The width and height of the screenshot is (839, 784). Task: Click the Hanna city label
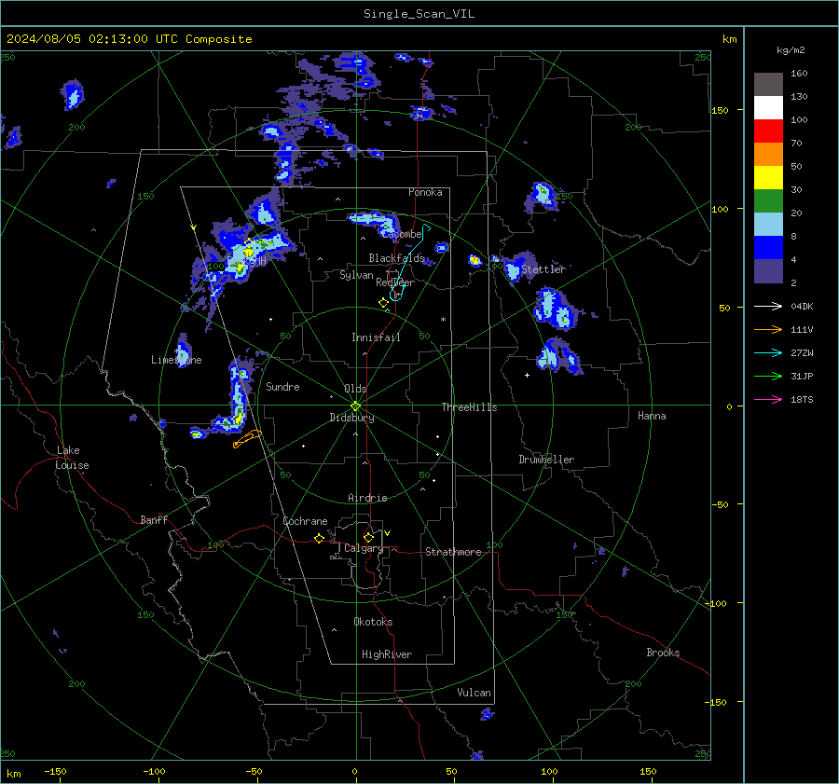(x=652, y=416)
